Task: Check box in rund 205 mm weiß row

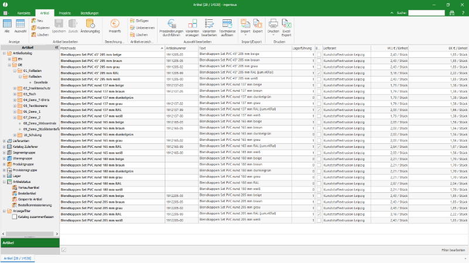Action: (319, 220)
